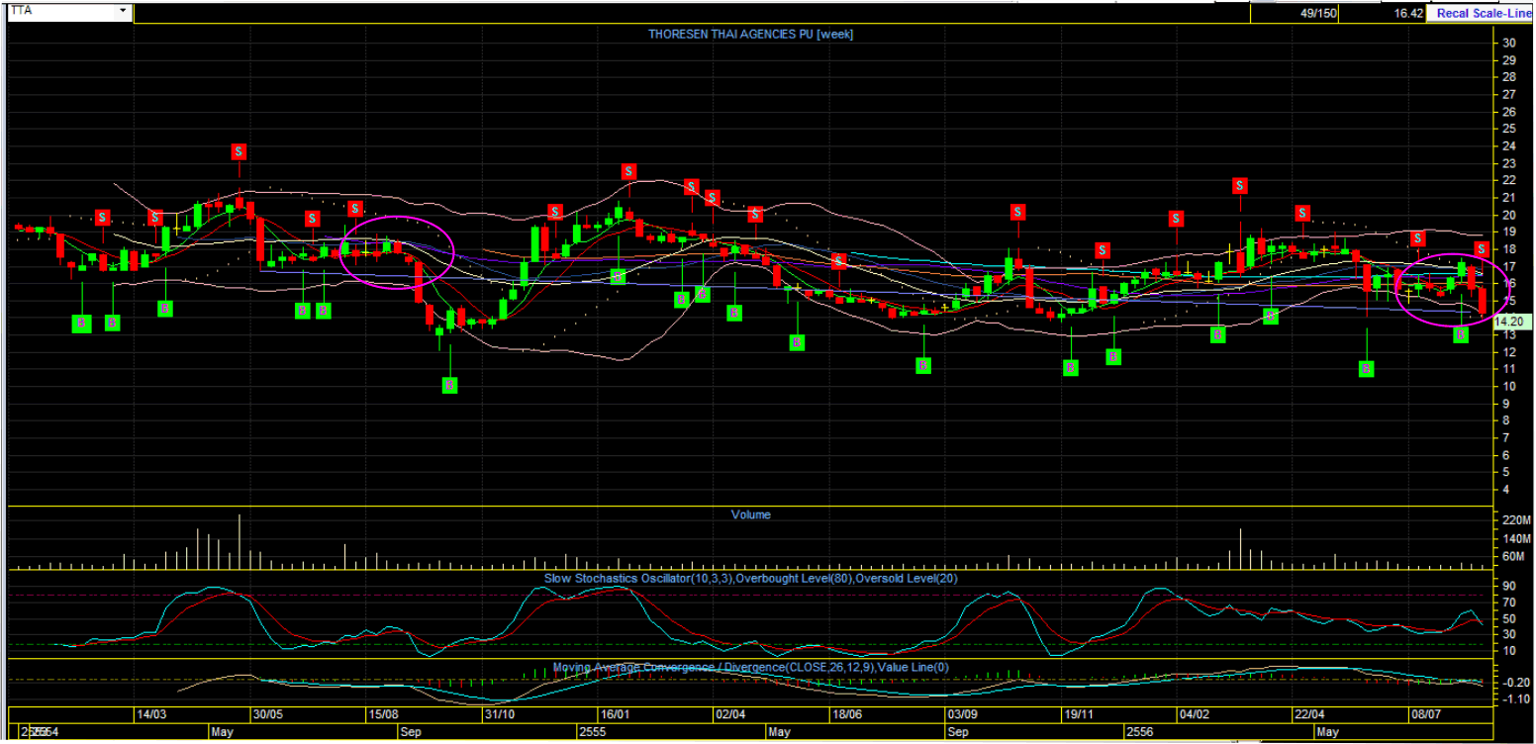Click the 22 price scale label
Viewport: 1536px width, 744px height.
pyautogui.click(x=1509, y=180)
